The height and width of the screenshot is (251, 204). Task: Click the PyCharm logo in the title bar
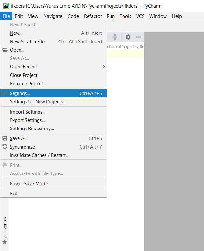(6, 6)
